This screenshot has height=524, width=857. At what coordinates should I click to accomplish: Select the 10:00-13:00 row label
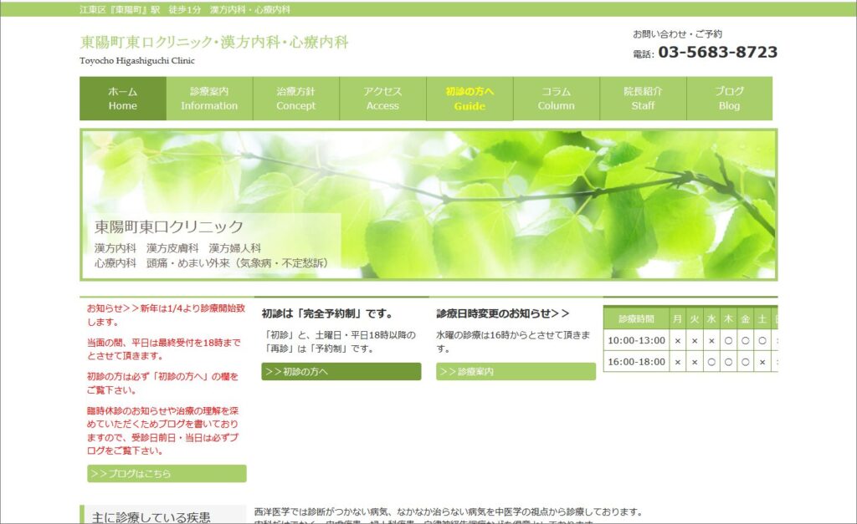point(636,340)
